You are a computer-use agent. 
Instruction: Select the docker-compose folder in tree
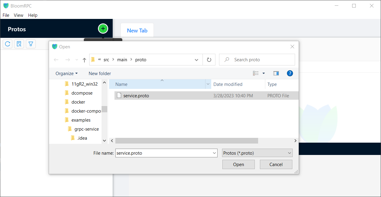click(x=86, y=111)
